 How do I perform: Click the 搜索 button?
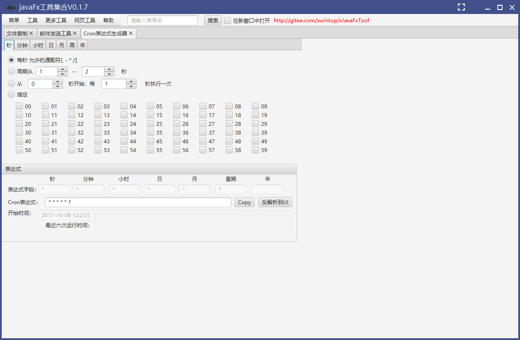[213, 21]
